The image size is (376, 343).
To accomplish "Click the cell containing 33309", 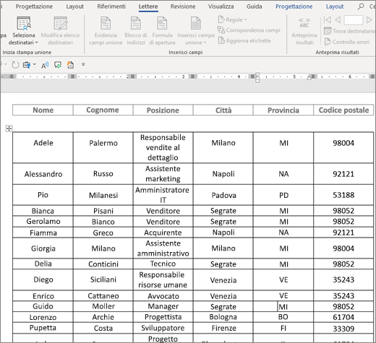I will (343, 328).
